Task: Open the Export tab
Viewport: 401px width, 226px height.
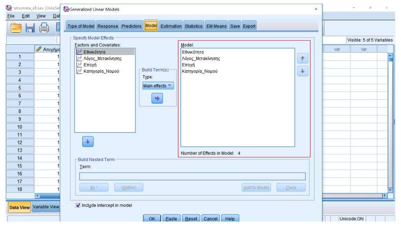Action: click(249, 26)
